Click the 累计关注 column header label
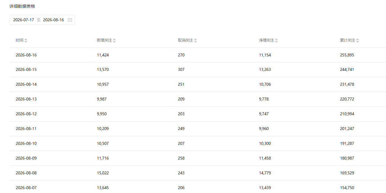Viewport: 386px width, 193px height. (347, 40)
